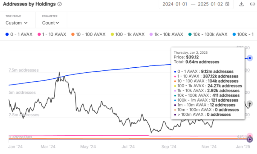This screenshot has height=154, width=257.
Task: Click the 0 - 1 AVAX : 9.12m addresses tooltip row
Action: tap(204, 71)
